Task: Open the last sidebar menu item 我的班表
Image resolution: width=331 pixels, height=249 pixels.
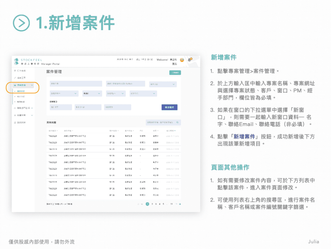Action: point(22,123)
